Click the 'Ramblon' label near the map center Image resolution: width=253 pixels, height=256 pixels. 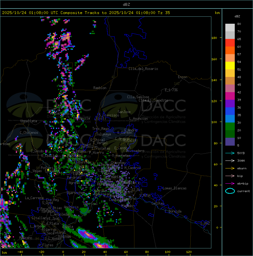pos(100,88)
